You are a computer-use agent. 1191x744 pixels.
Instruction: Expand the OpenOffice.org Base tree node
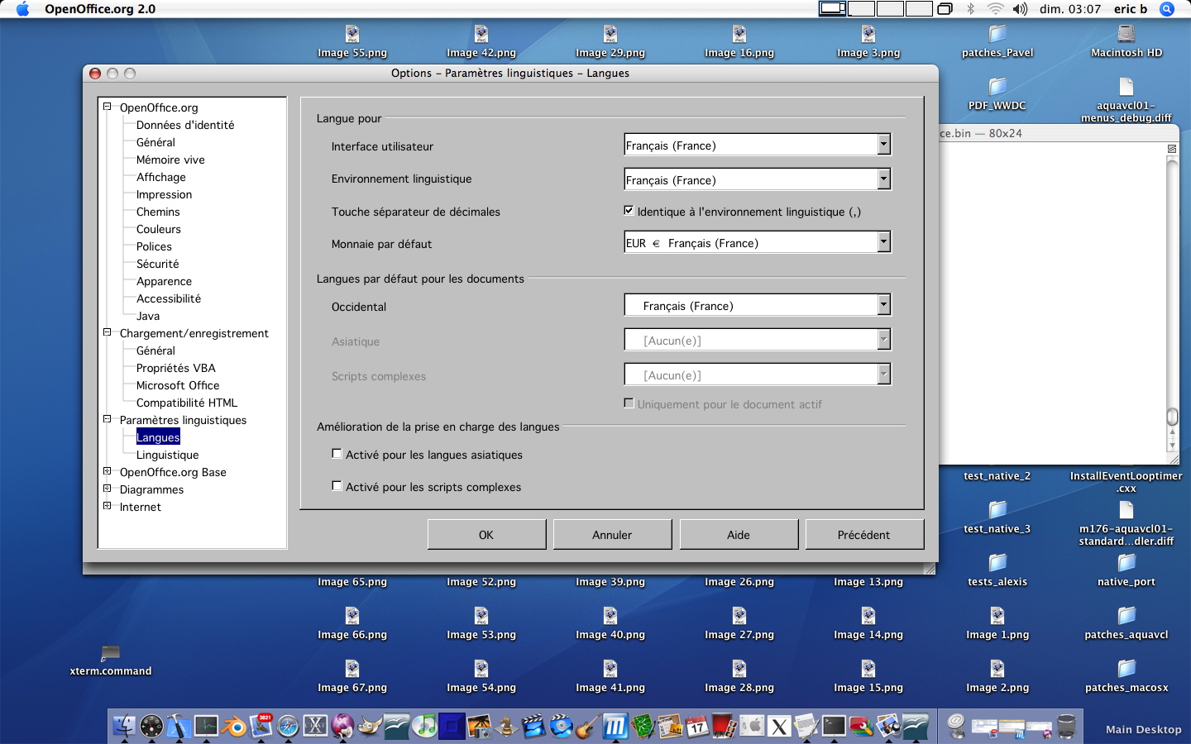pos(107,470)
